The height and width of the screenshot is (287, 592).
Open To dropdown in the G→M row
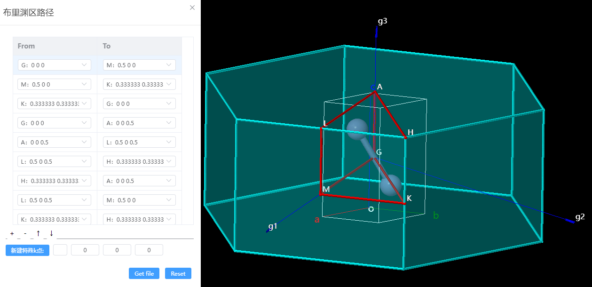[x=139, y=65]
